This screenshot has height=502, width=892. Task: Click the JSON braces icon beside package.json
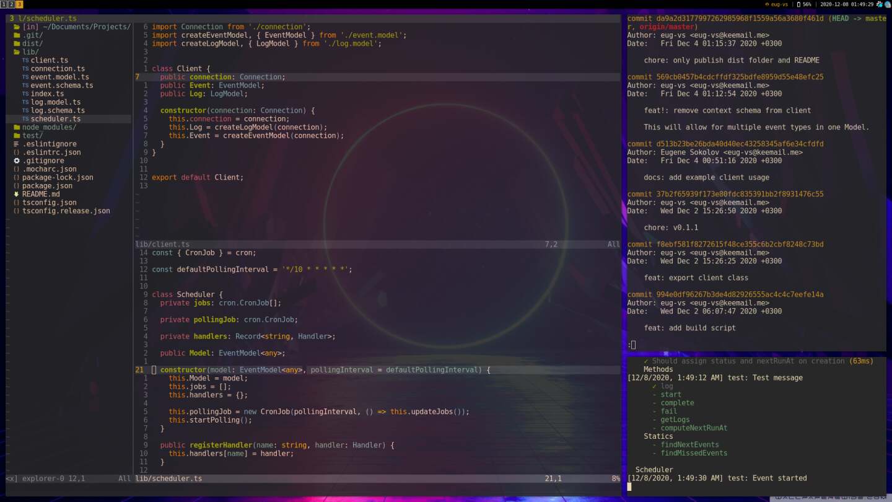pyautogui.click(x=15, y=185)
